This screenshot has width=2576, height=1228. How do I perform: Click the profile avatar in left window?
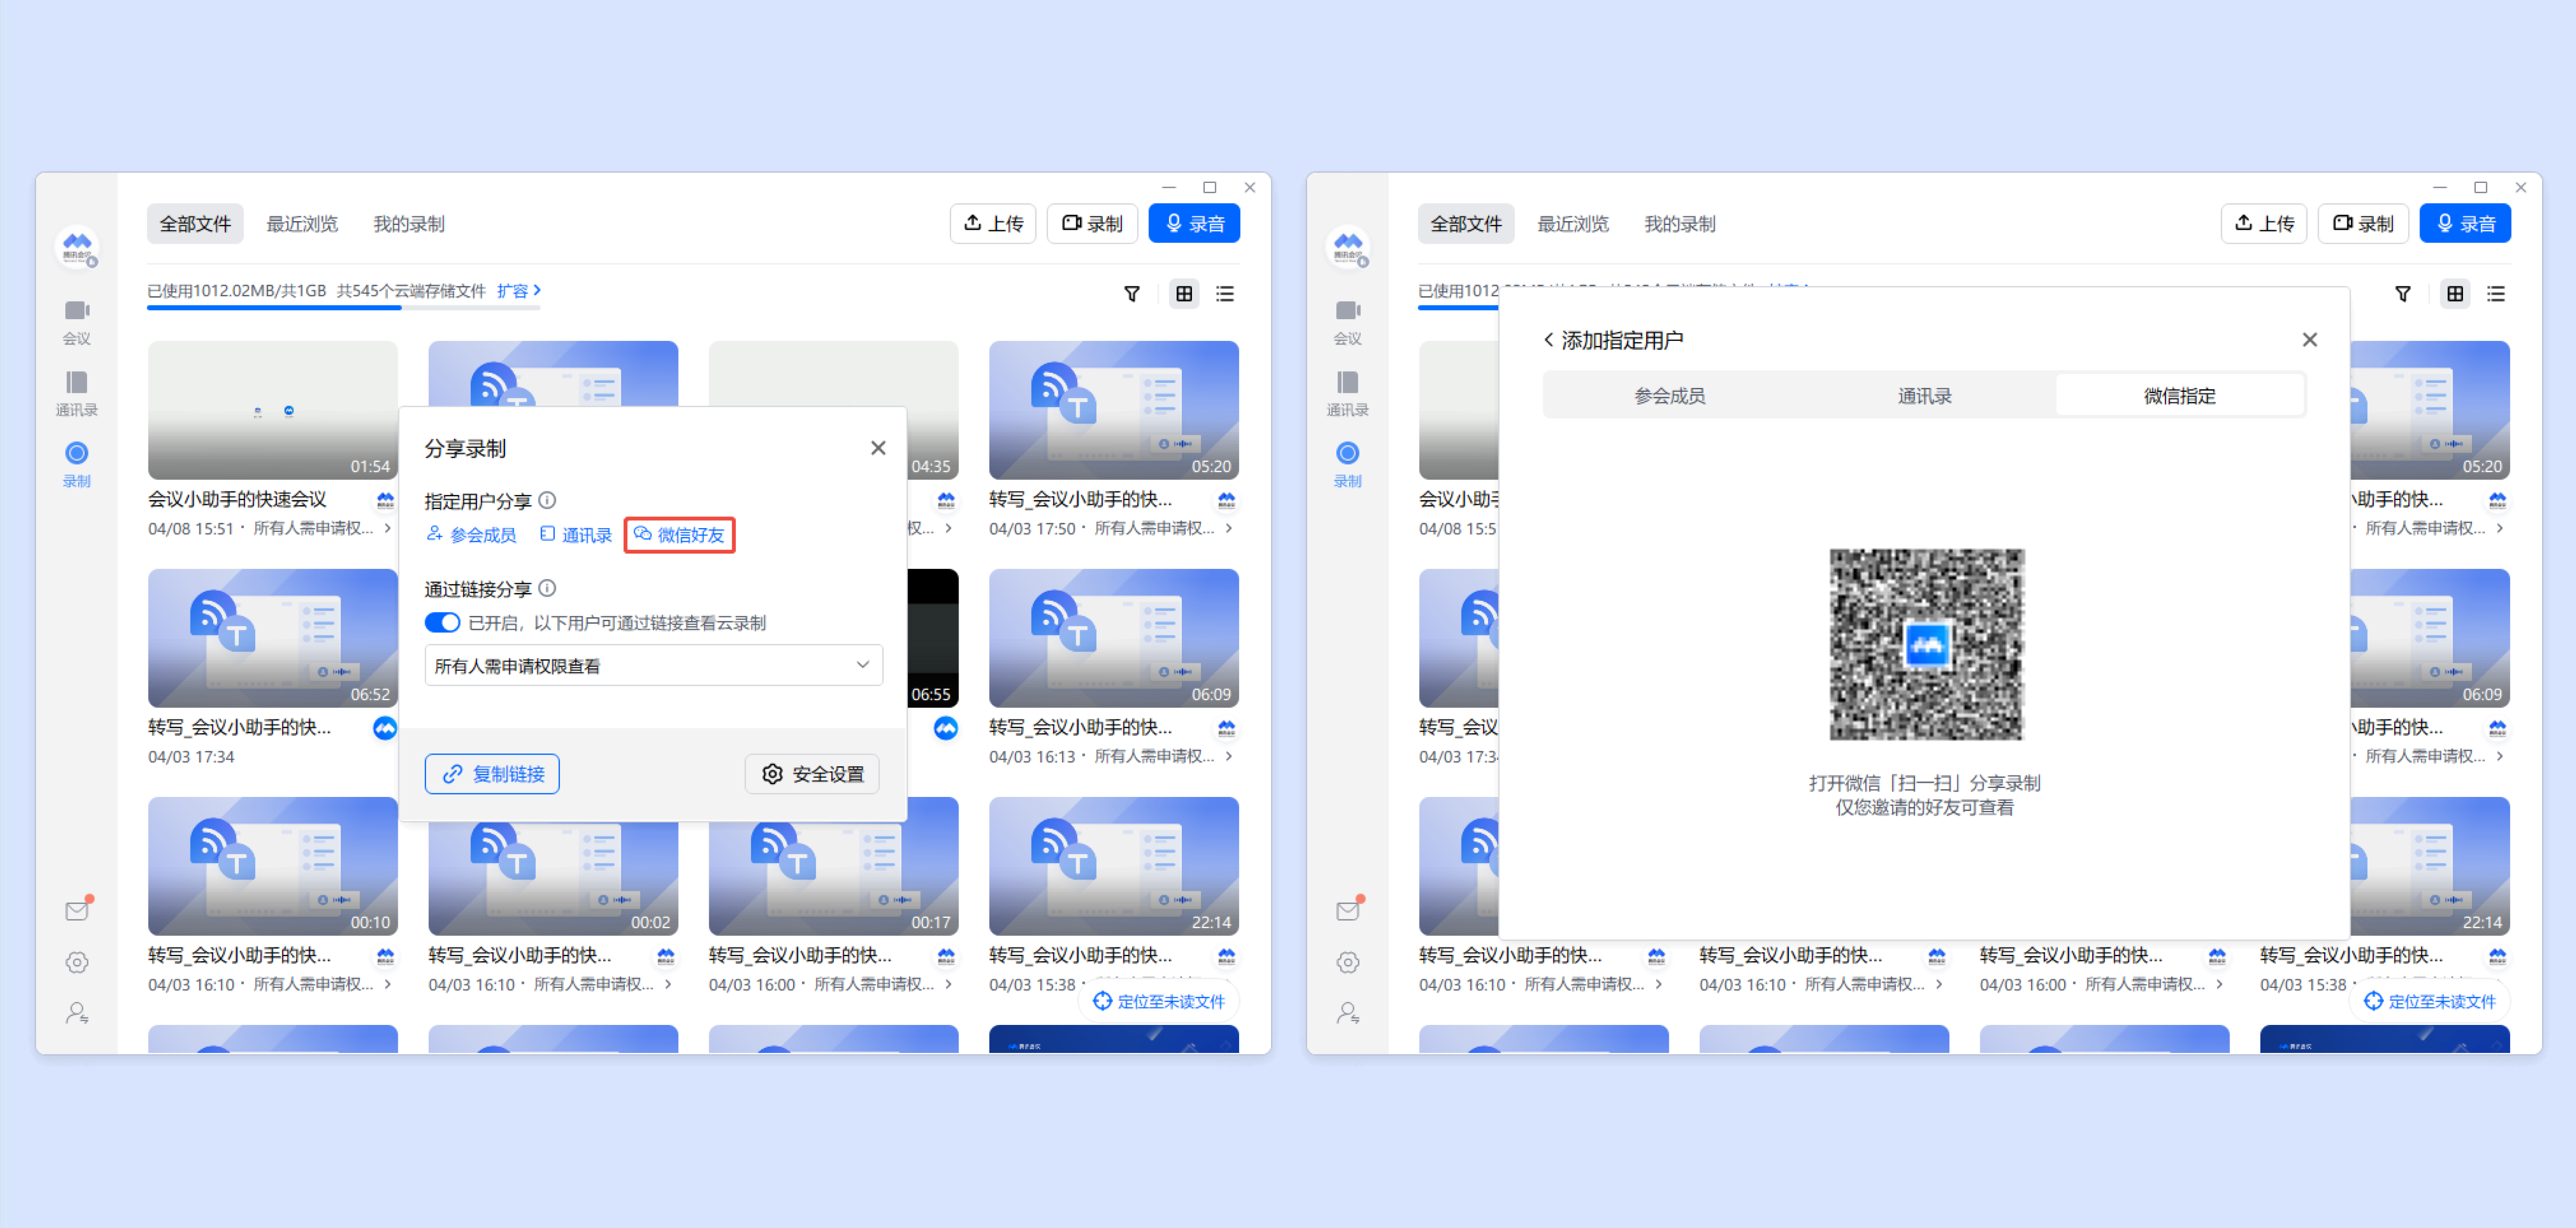[77, 247]
